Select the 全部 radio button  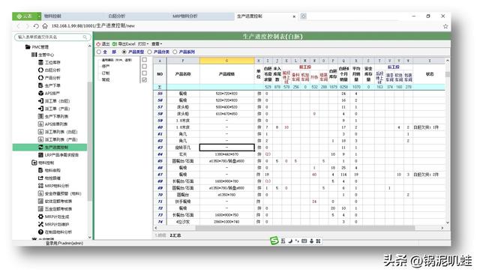(x=99, y=52)
